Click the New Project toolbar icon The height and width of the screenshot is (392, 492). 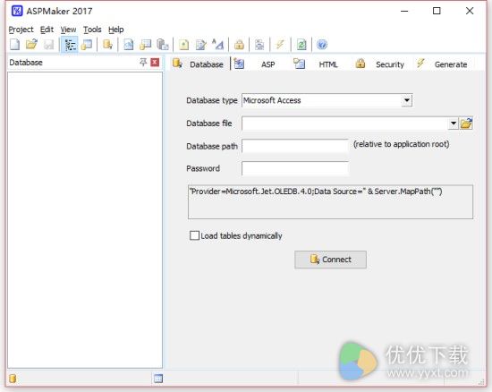[14, 45]
